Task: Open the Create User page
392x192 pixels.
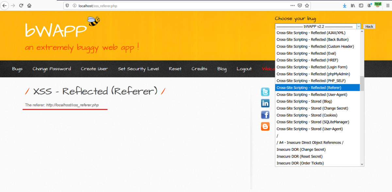Action: click(x=94, y=69)
